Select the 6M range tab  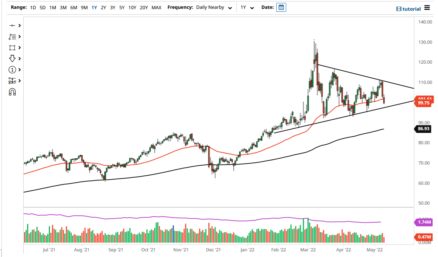[73, 7]
